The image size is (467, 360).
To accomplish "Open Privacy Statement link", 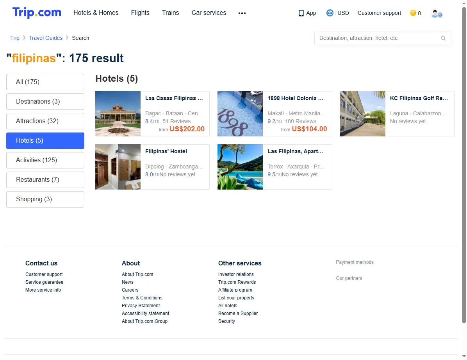I will pyautogui.click(x=141, y=306).
